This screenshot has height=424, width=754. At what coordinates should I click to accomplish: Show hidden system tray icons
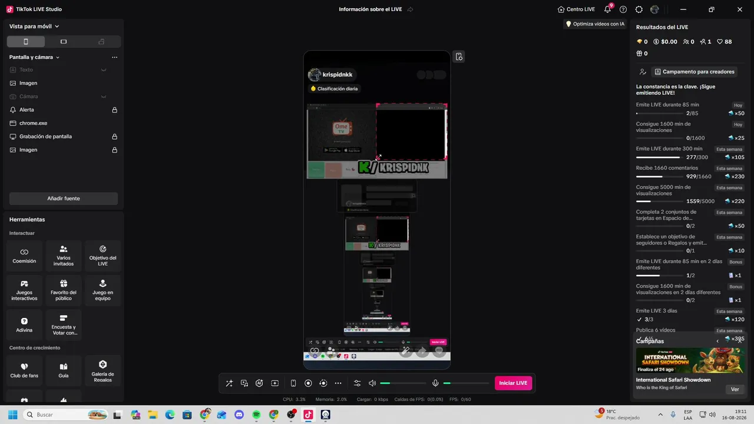660,415
